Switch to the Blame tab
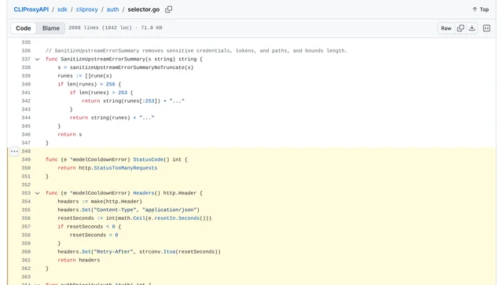Image resolution: width=503 pixels, height=285 pixels. tap(51, 28)
